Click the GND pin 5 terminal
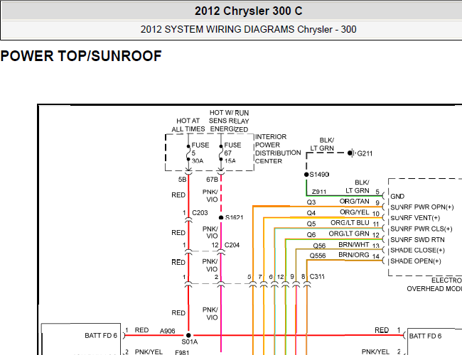Screen dimensions: 462x355 pos(384,196)
